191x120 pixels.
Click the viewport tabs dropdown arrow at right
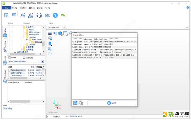tap(187, 28)
